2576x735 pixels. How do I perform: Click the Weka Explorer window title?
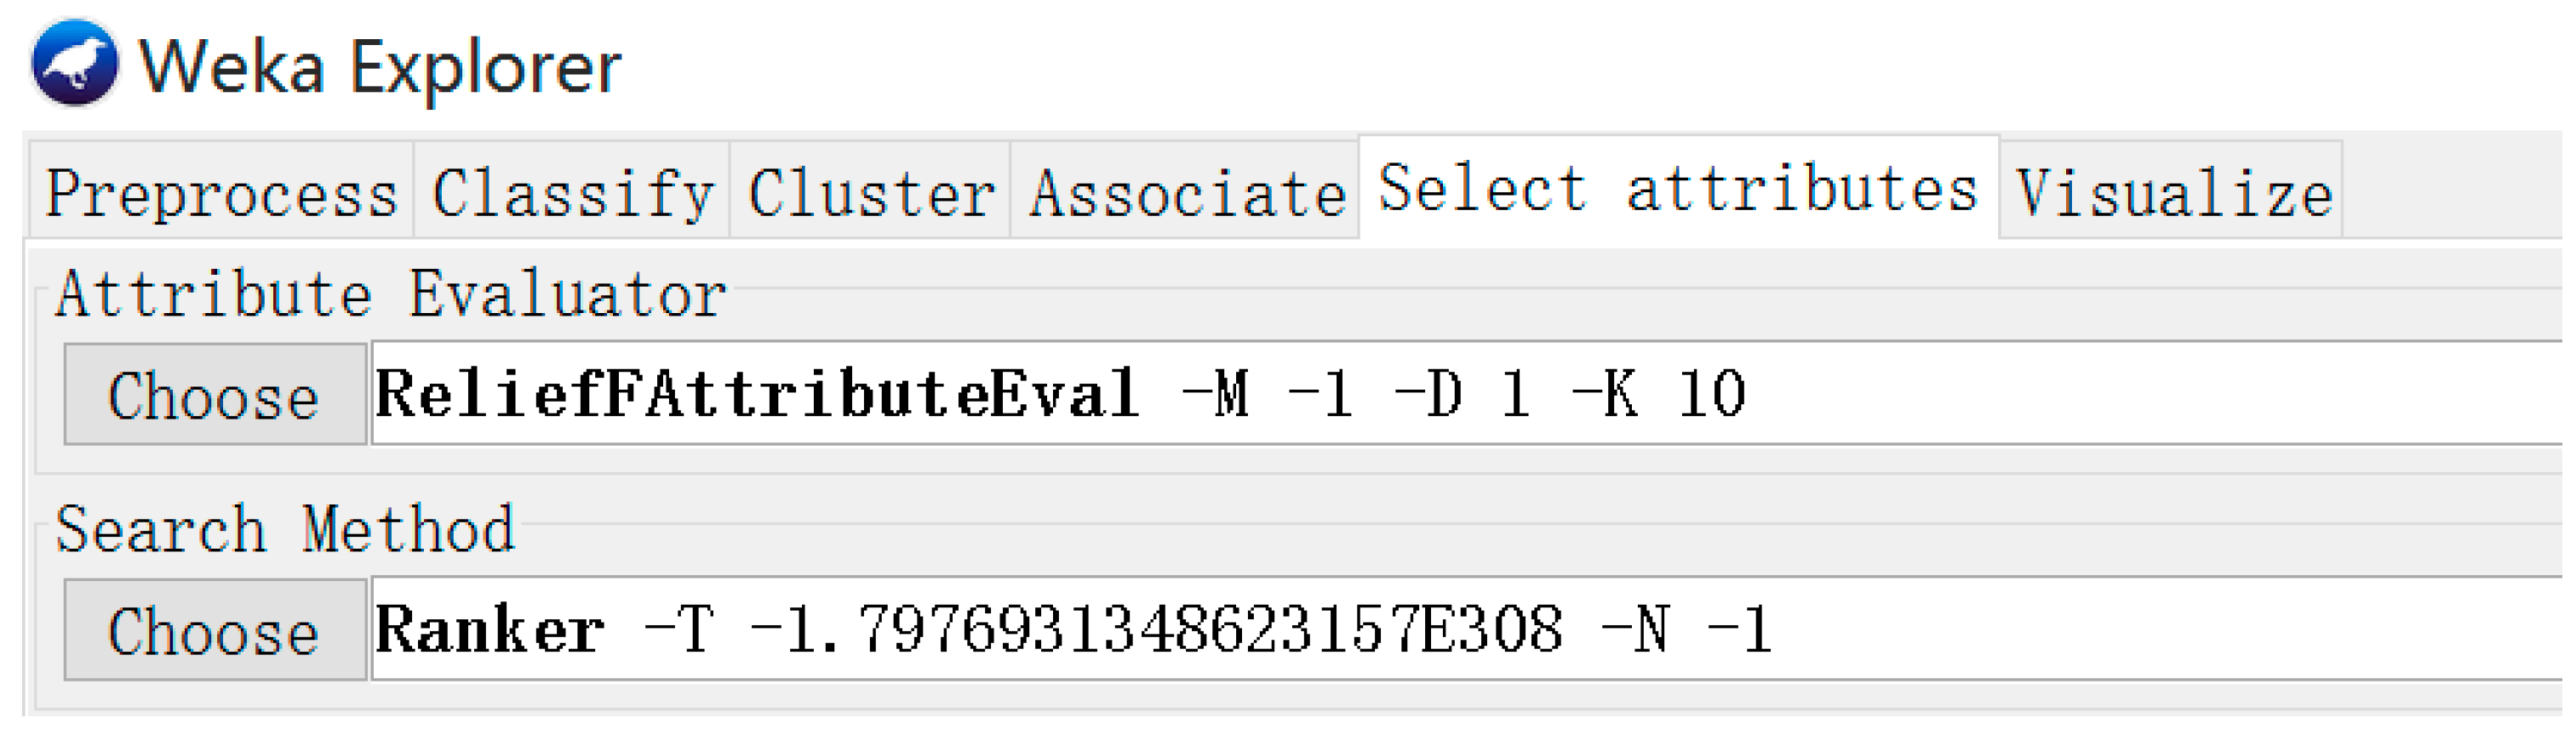point(380,68)
